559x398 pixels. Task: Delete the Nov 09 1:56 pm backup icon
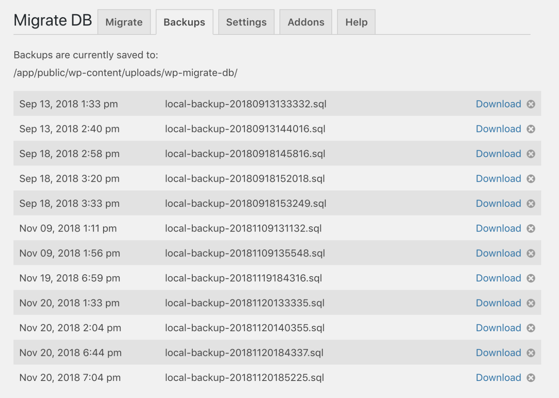pos(531,253)
